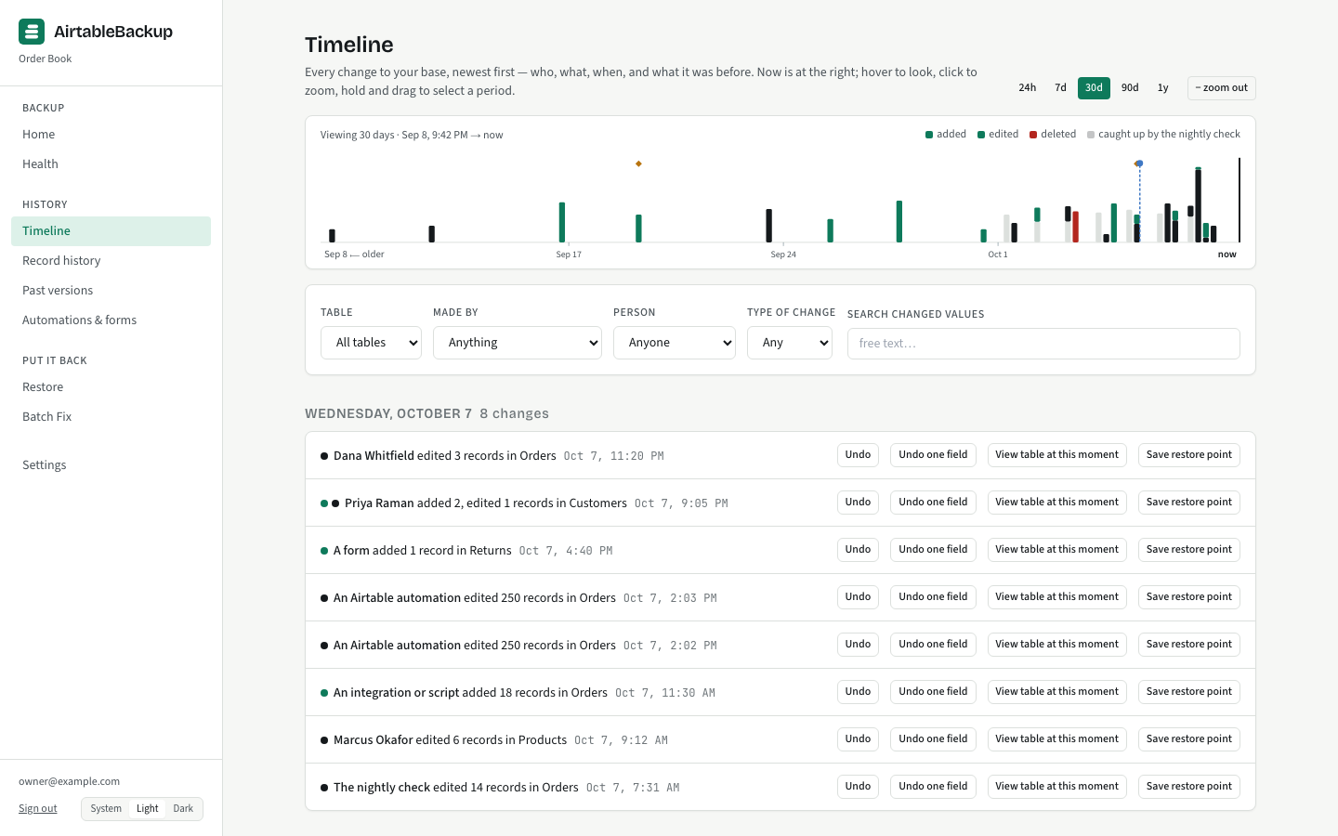Open Home in the sidebar
The image size is (1338, 836).
[111, 135]
